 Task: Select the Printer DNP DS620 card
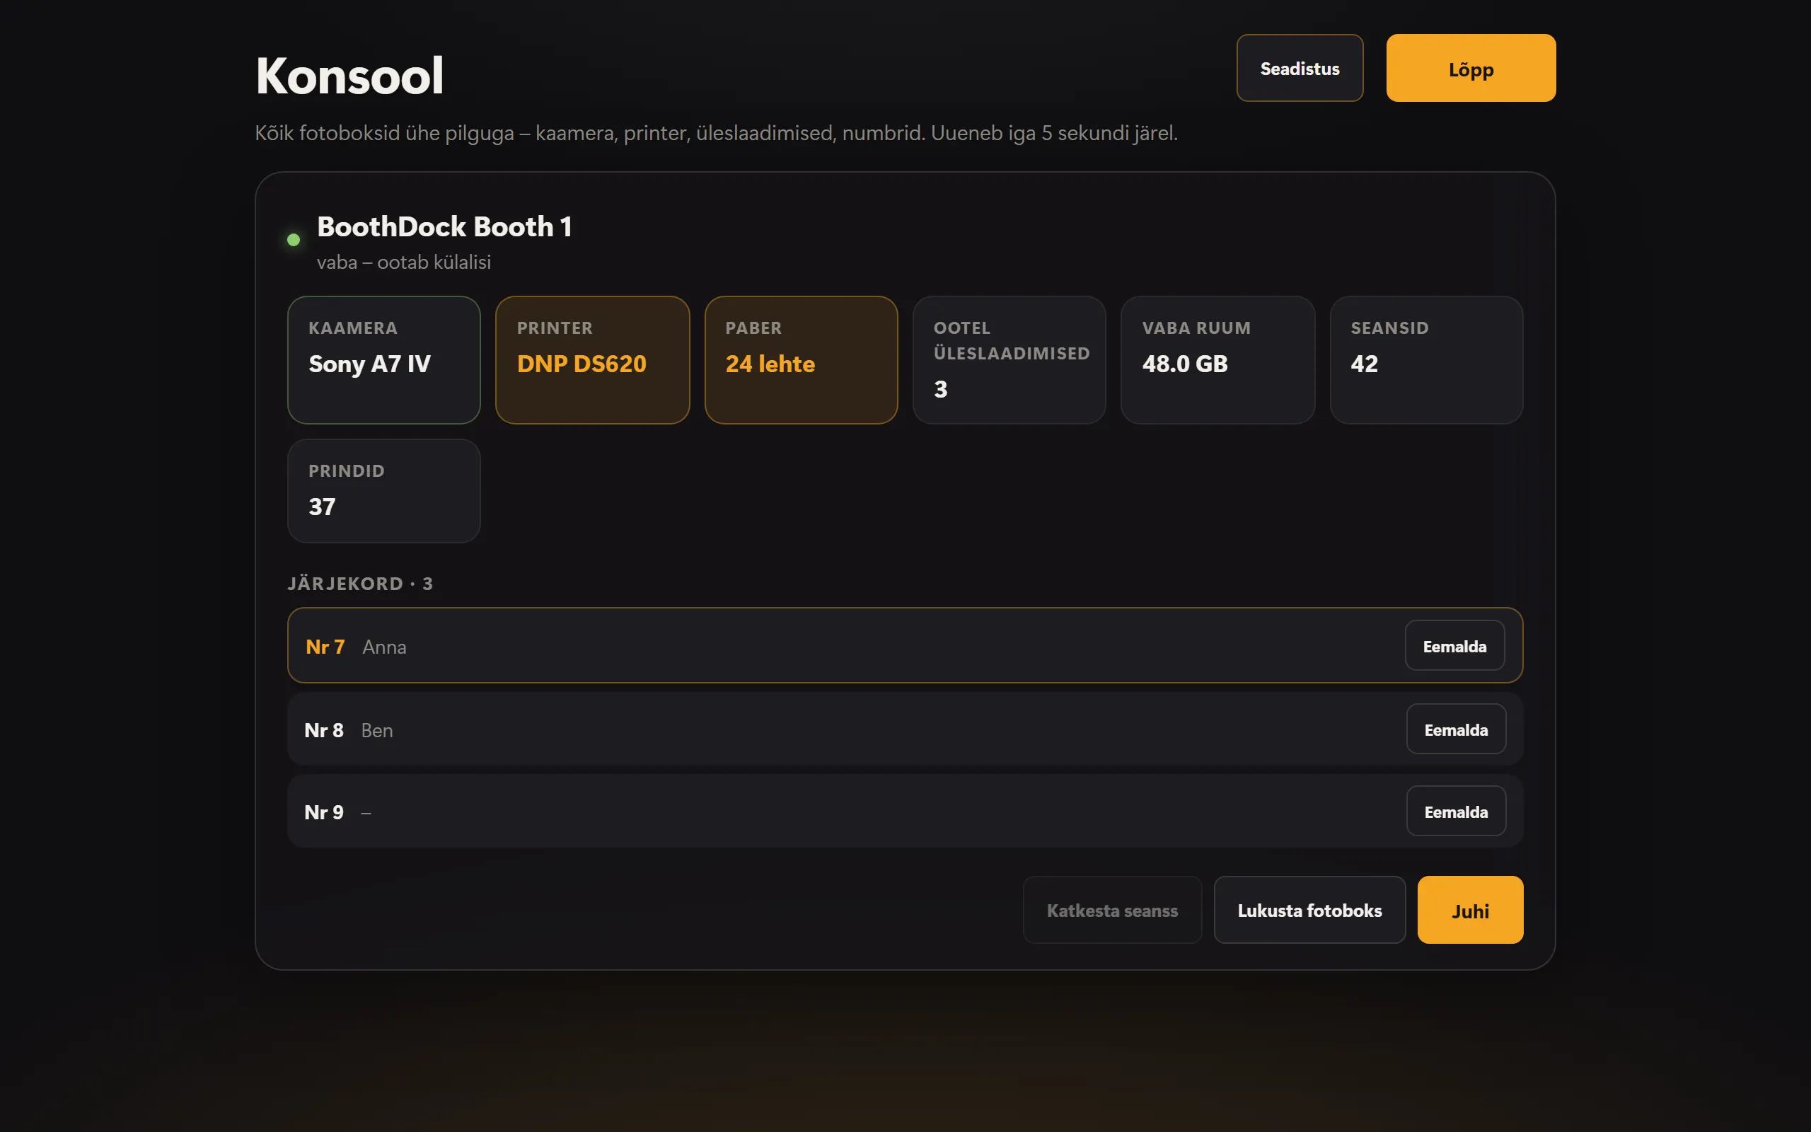pos(592,360)
